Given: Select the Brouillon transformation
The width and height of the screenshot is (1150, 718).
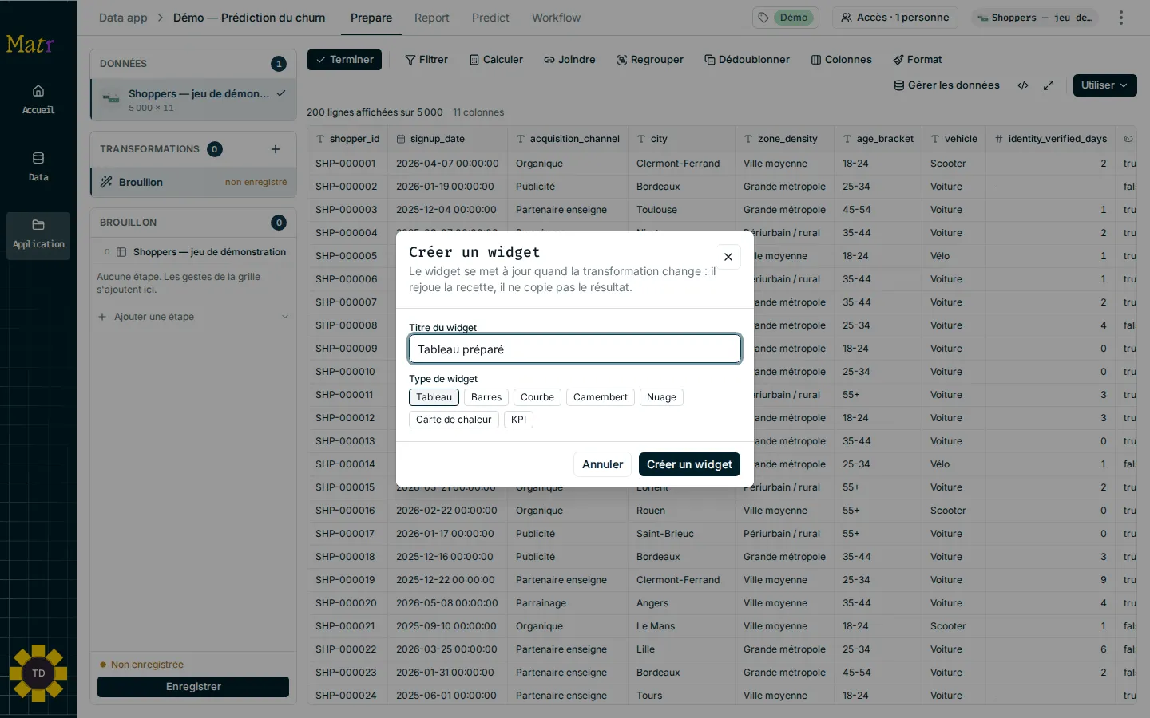Looking at the screenshot, I should click(x=194, y=182).
